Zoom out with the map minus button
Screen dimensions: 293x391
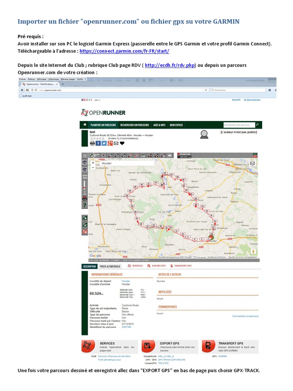tap(93, 168)
